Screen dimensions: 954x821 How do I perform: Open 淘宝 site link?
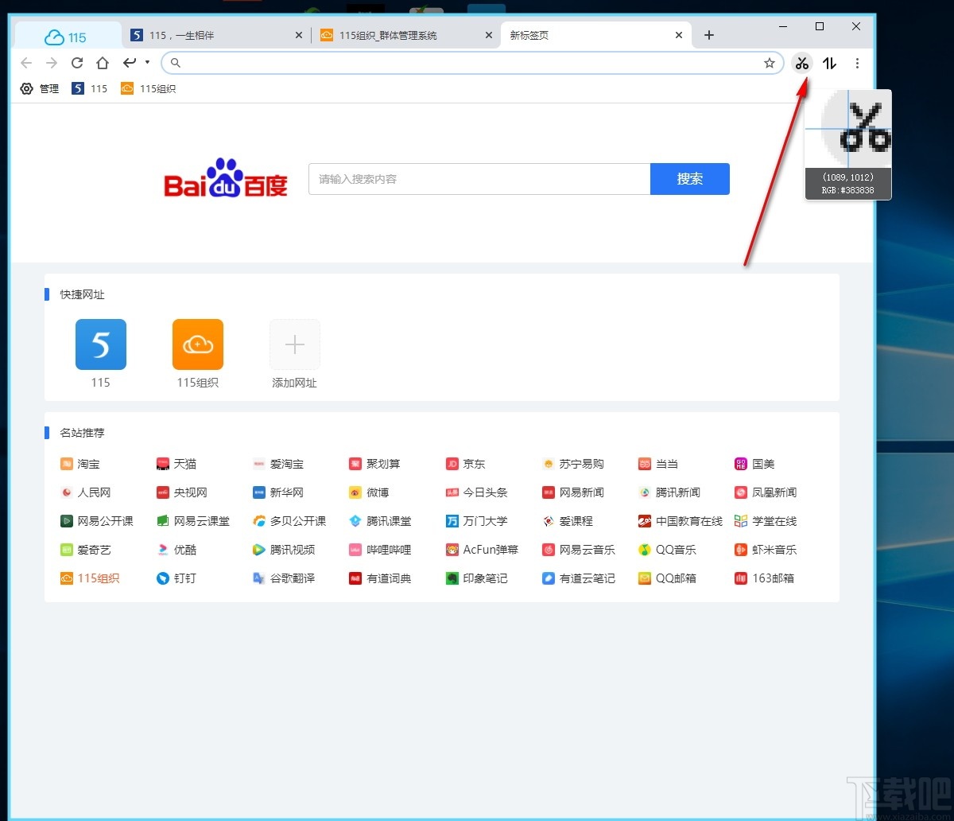point(80,464)
